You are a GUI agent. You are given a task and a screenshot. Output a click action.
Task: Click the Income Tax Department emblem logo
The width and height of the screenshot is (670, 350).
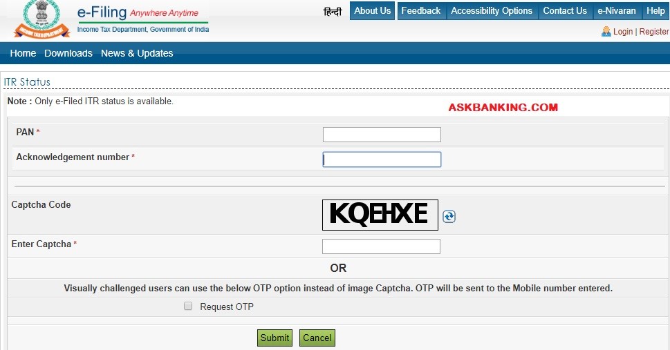pos(42,19)
